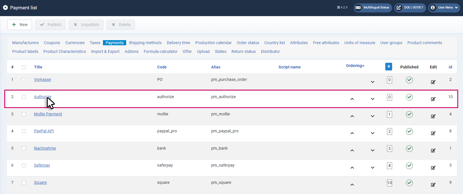Toggle published status of Vorkasse
463x194 pixels.
(409, 80)
